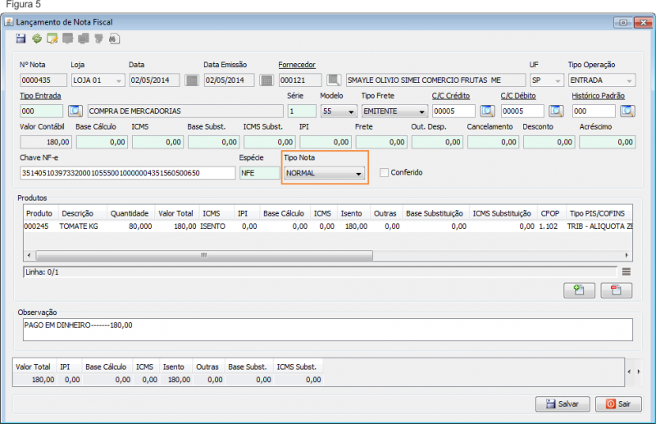Screen dimensions: 656x424
Task: Click the Tipo Entrada magnifier lookup icon
Action: point(75,111)
